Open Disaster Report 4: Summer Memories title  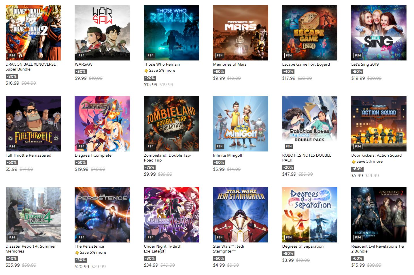click(x=31, y=249)
